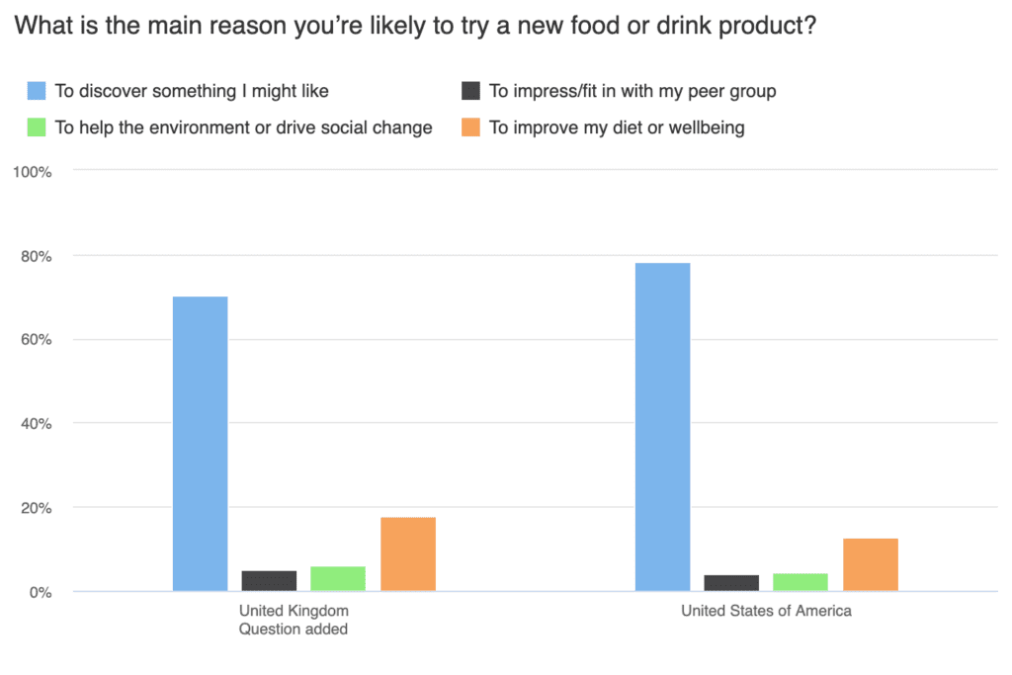Click the United States black bar

[x=731, y=583]
